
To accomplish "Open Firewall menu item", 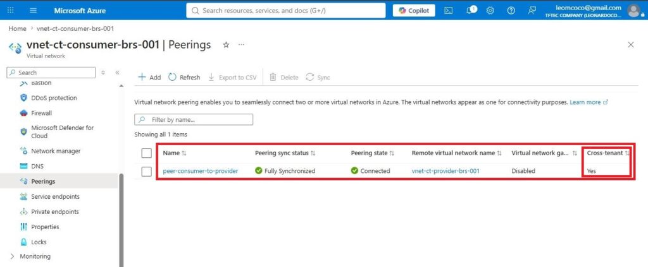I will coord(41,113).
